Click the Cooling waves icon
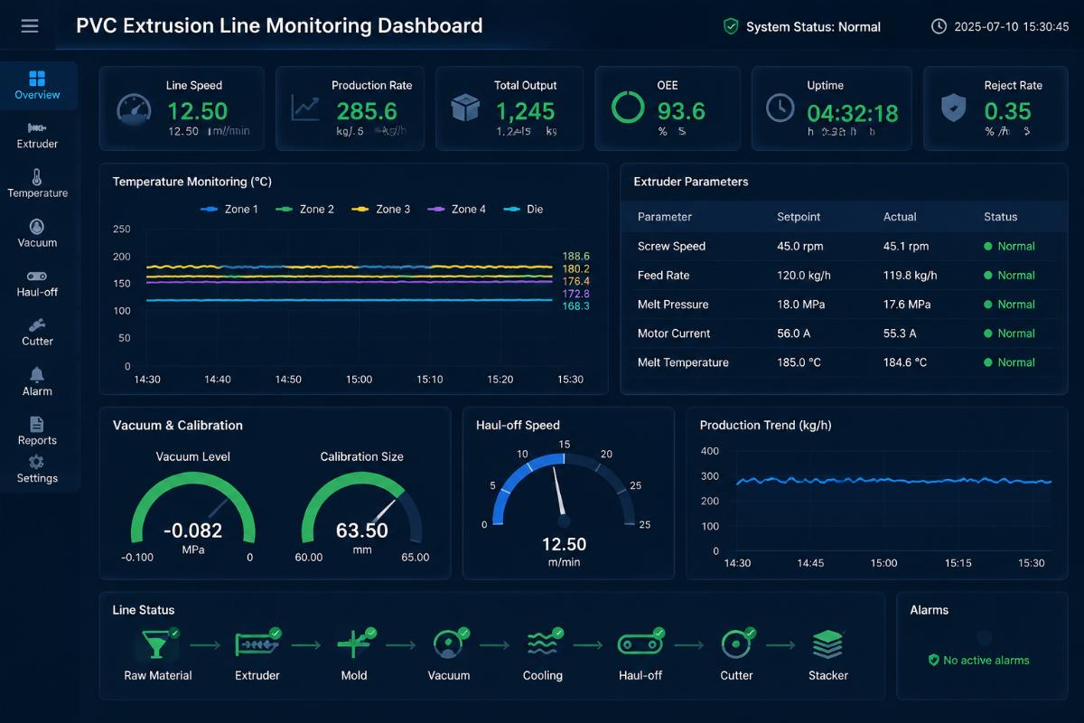This screenshot has width=1084, height=723. point(544,644)
